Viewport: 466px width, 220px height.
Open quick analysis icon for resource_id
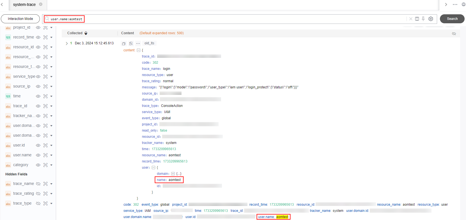coord(45,47)
